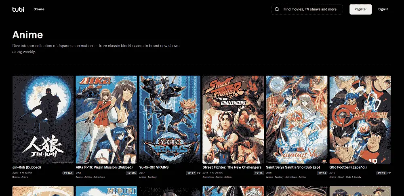Open the Street Fighter New Challengers poster

(x=233, y=120)
